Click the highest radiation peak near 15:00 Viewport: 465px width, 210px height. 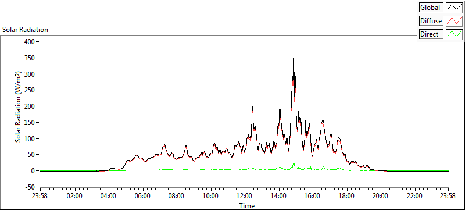294,51
